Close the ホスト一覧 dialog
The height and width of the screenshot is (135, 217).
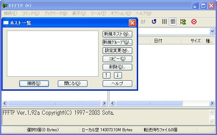132,23
